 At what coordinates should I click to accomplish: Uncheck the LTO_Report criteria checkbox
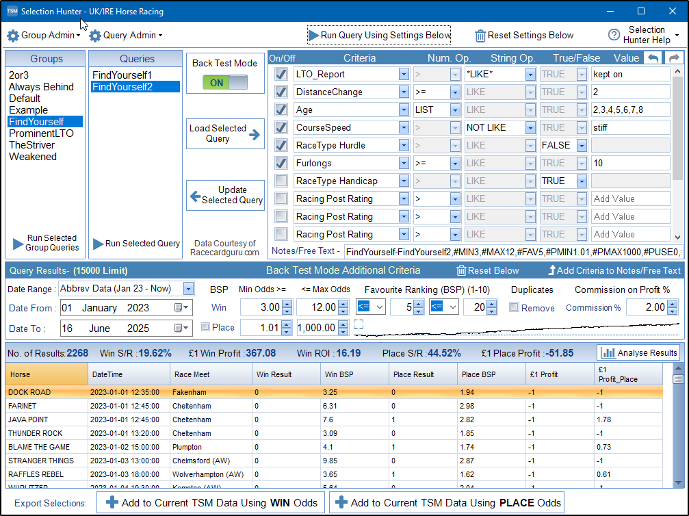[x=281, y=74]
